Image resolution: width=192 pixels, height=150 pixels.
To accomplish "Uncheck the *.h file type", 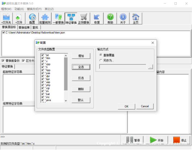I will click(x=43, y=67).
